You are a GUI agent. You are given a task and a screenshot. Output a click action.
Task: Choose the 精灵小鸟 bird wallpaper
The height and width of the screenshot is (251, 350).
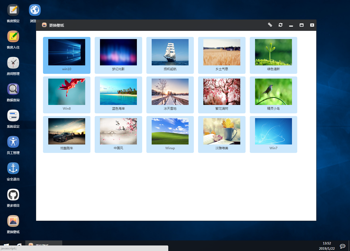pos(274,95)
